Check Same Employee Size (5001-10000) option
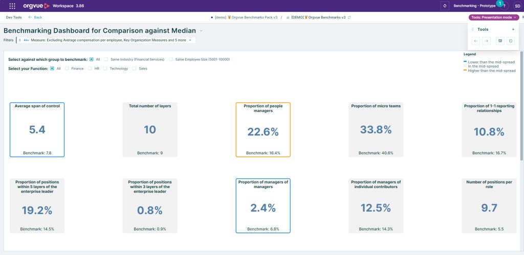 pos(171,59)
